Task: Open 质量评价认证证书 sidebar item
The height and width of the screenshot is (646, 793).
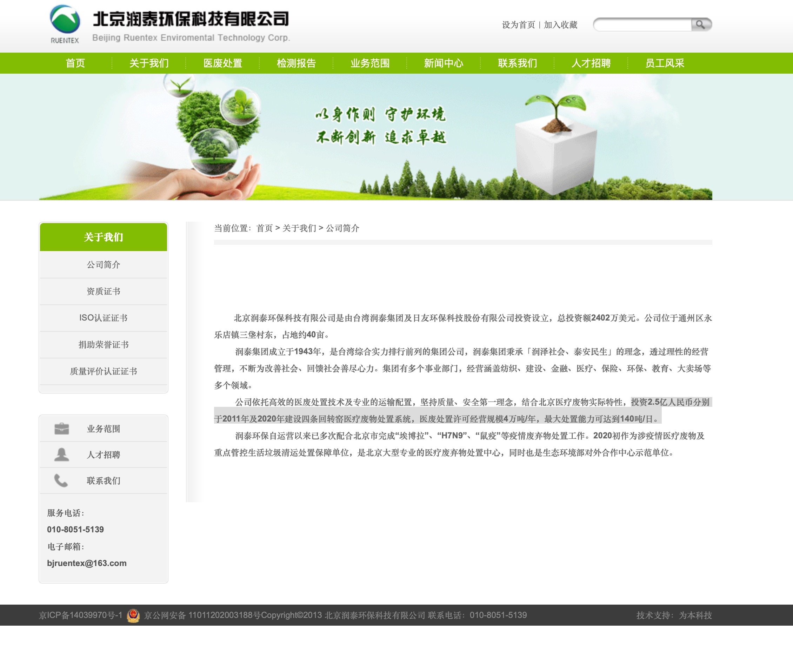Action: [x=104, y=371]
